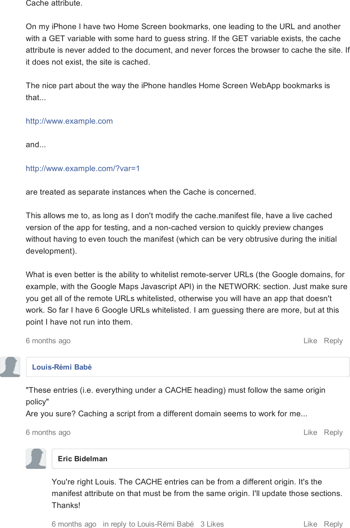Open the http://www.example.com/?var=1 link

point(83,169)
